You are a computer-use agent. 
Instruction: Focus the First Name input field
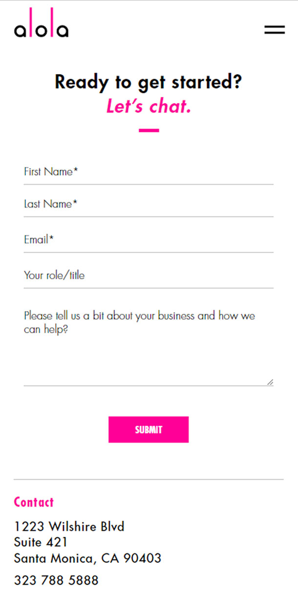(x=149, y=172)
